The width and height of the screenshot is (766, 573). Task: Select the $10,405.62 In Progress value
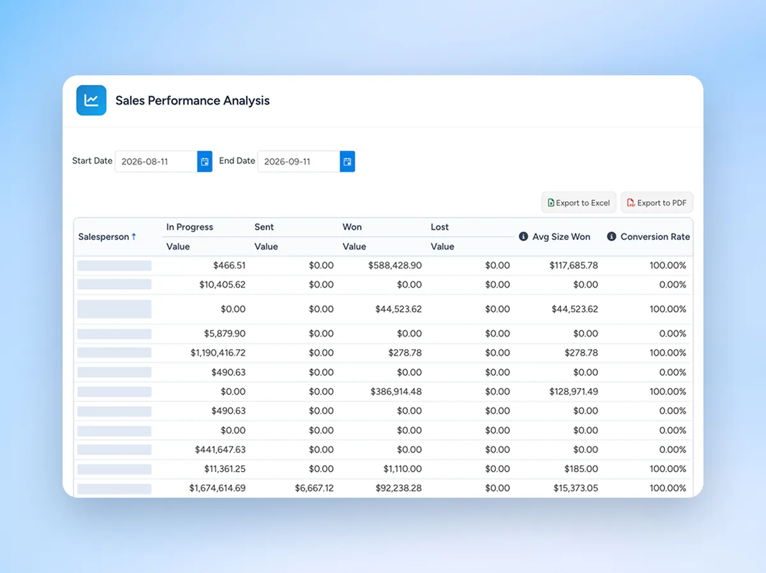point(222,285)
